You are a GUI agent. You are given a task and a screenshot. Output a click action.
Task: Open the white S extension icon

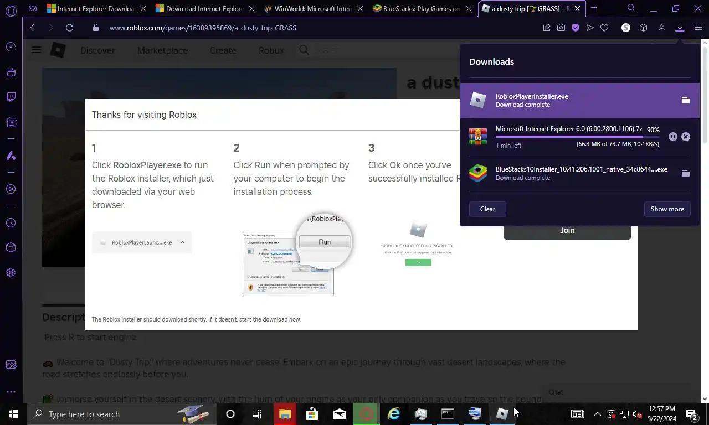[626, 28]
